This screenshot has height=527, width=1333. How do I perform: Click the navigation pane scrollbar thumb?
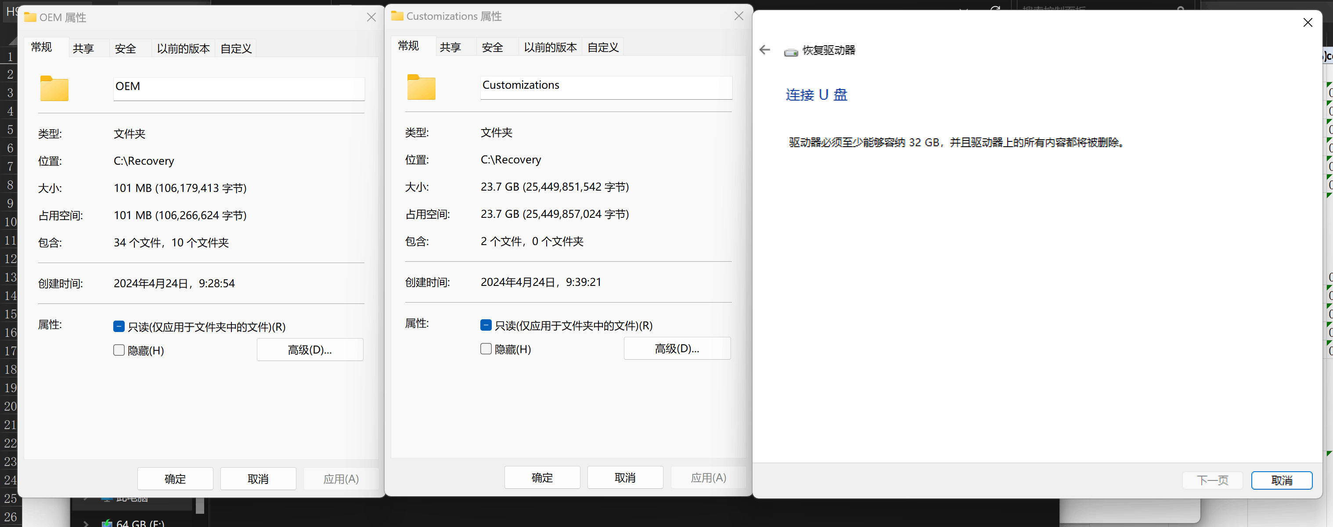point(200,505)
